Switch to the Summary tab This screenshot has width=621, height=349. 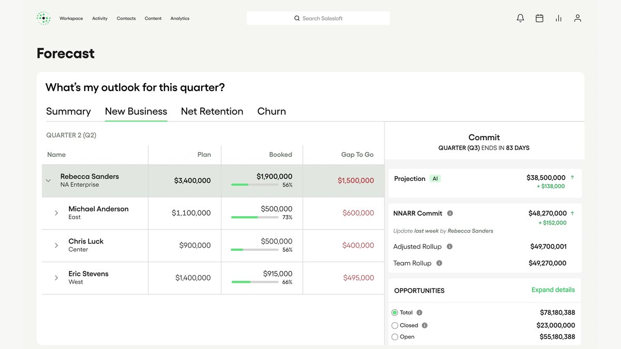pyautogui.click(x=68, y=111)
